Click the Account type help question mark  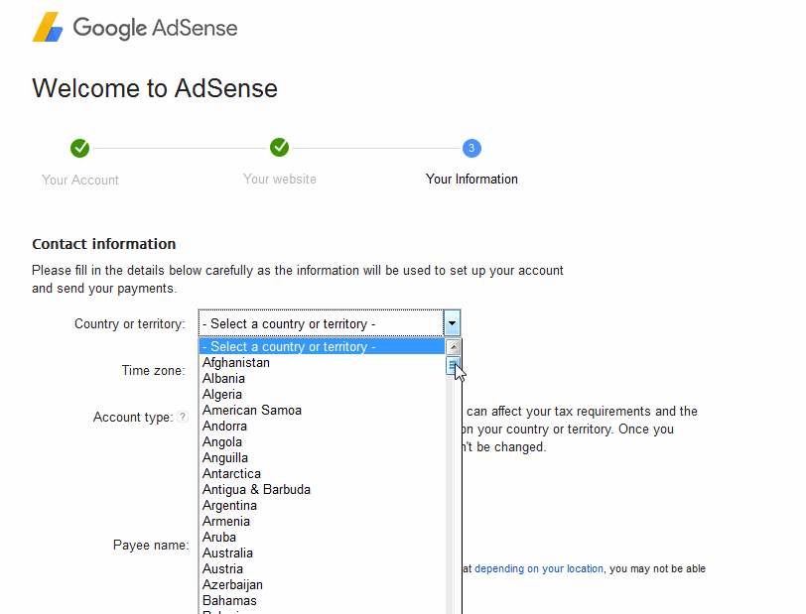click(x=183, y=417)
